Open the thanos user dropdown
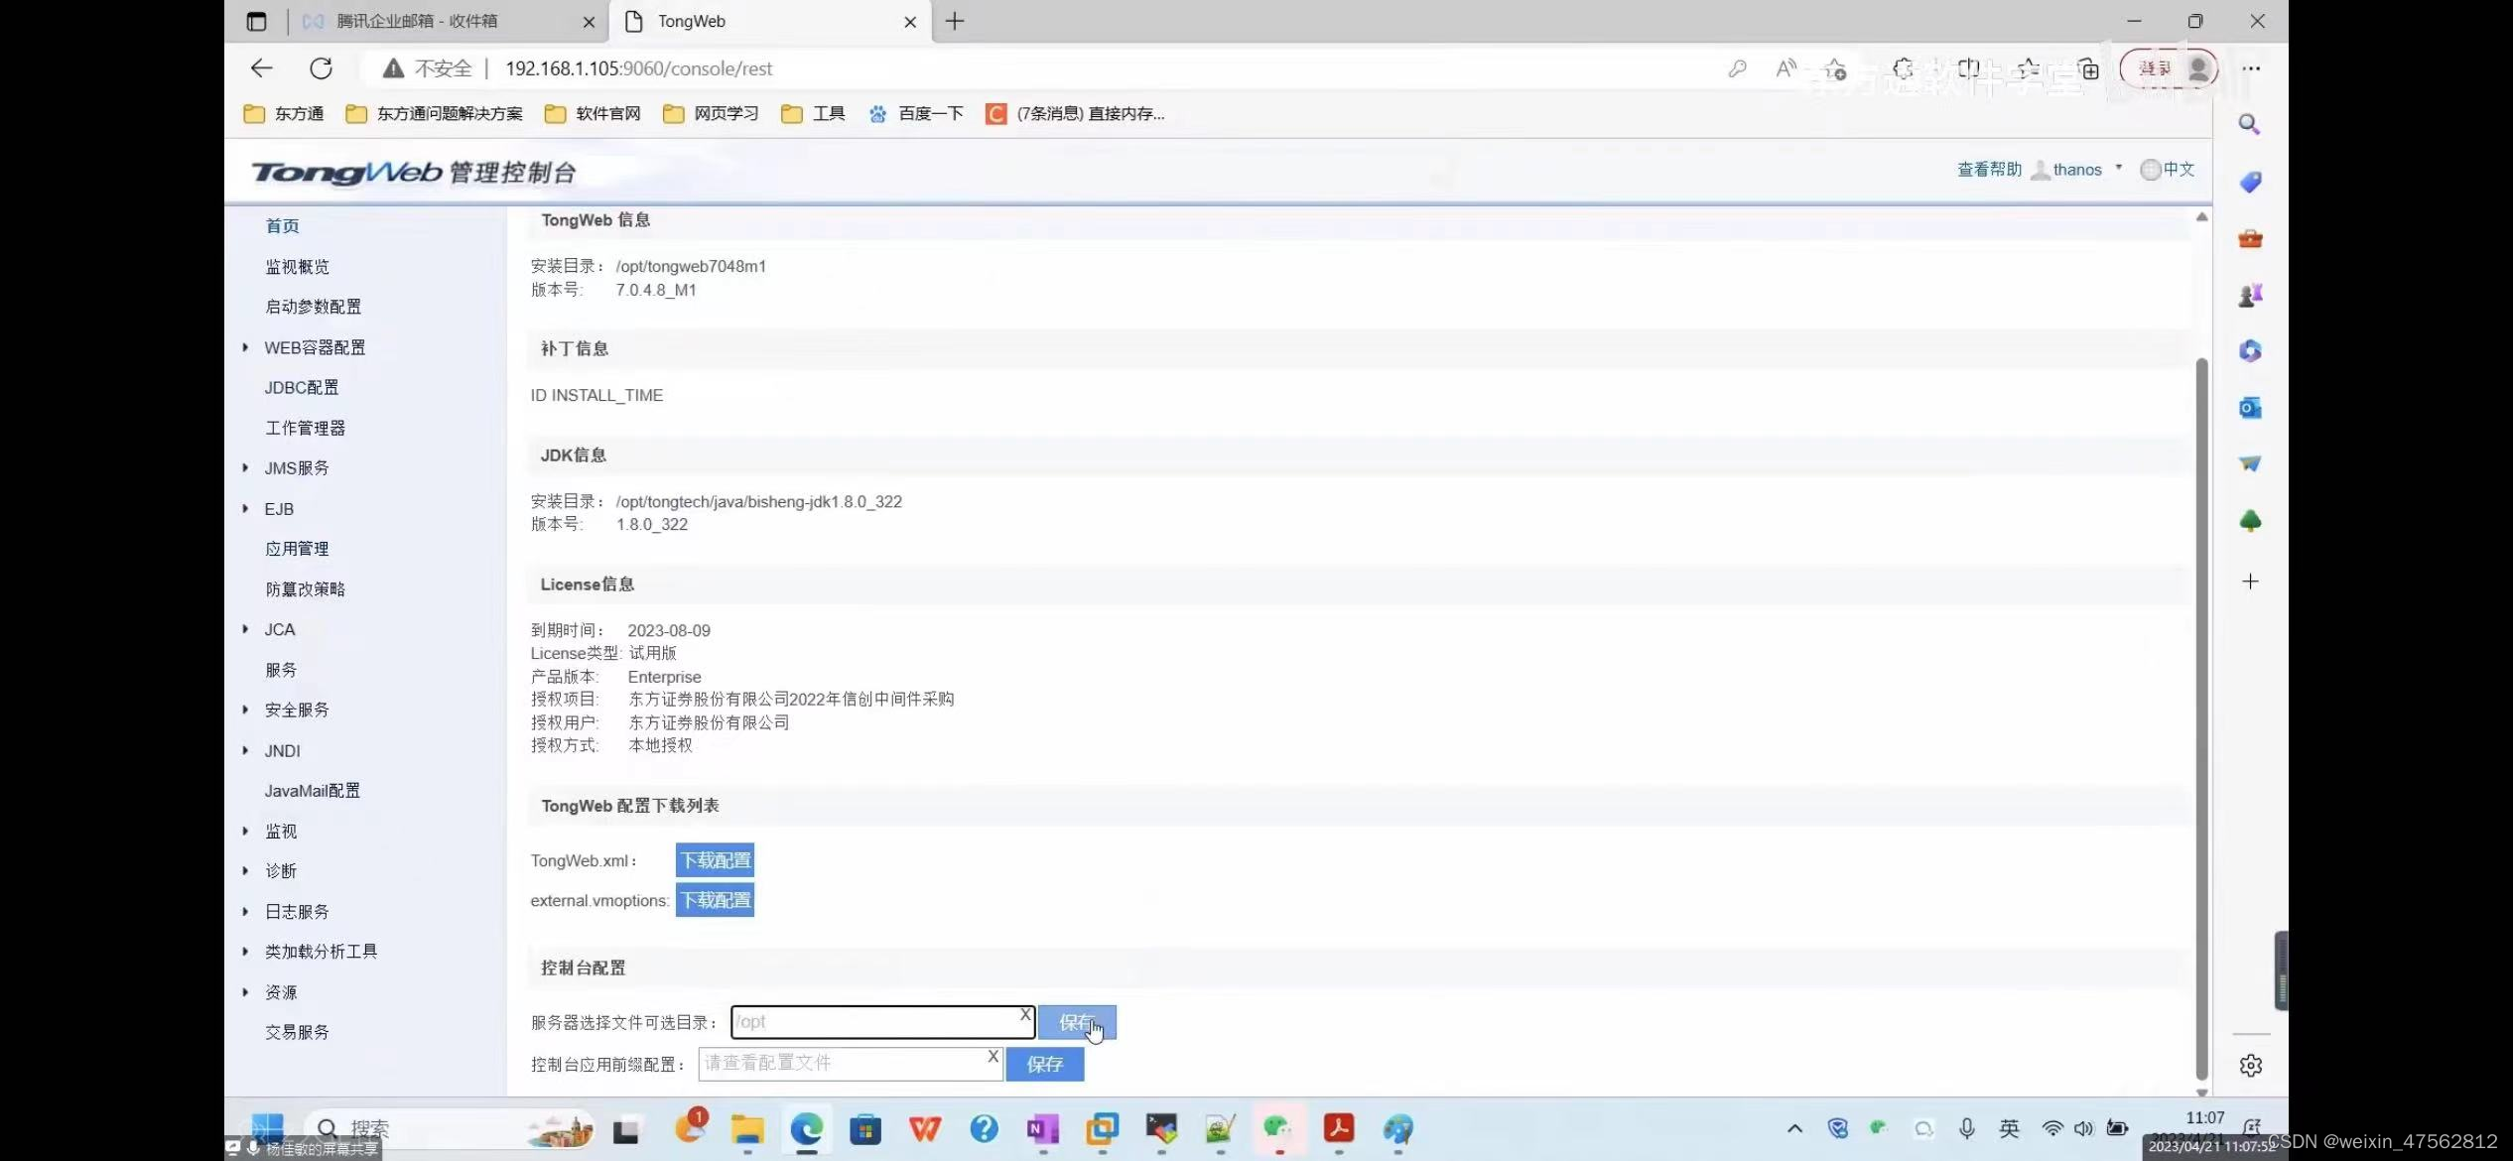Viewport: 2513px width, 1161px height. (2078, 170)
